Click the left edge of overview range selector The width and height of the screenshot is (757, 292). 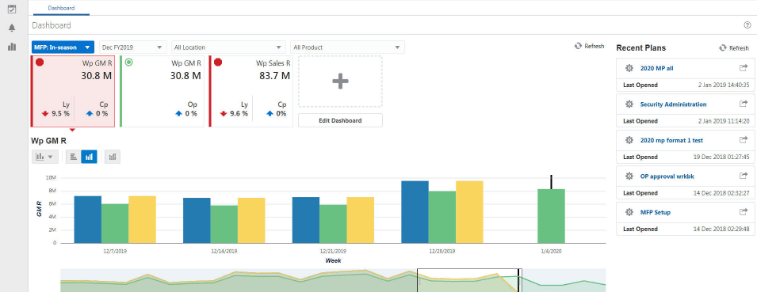coord(418,280)
